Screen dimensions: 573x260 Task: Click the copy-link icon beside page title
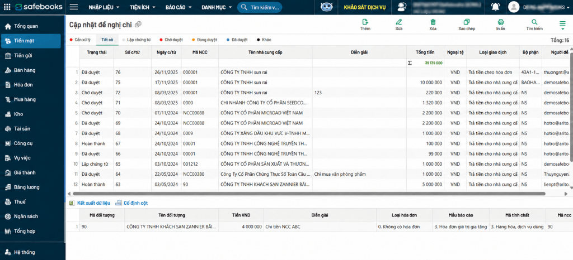pyautogui.click(x=138, y=25)
